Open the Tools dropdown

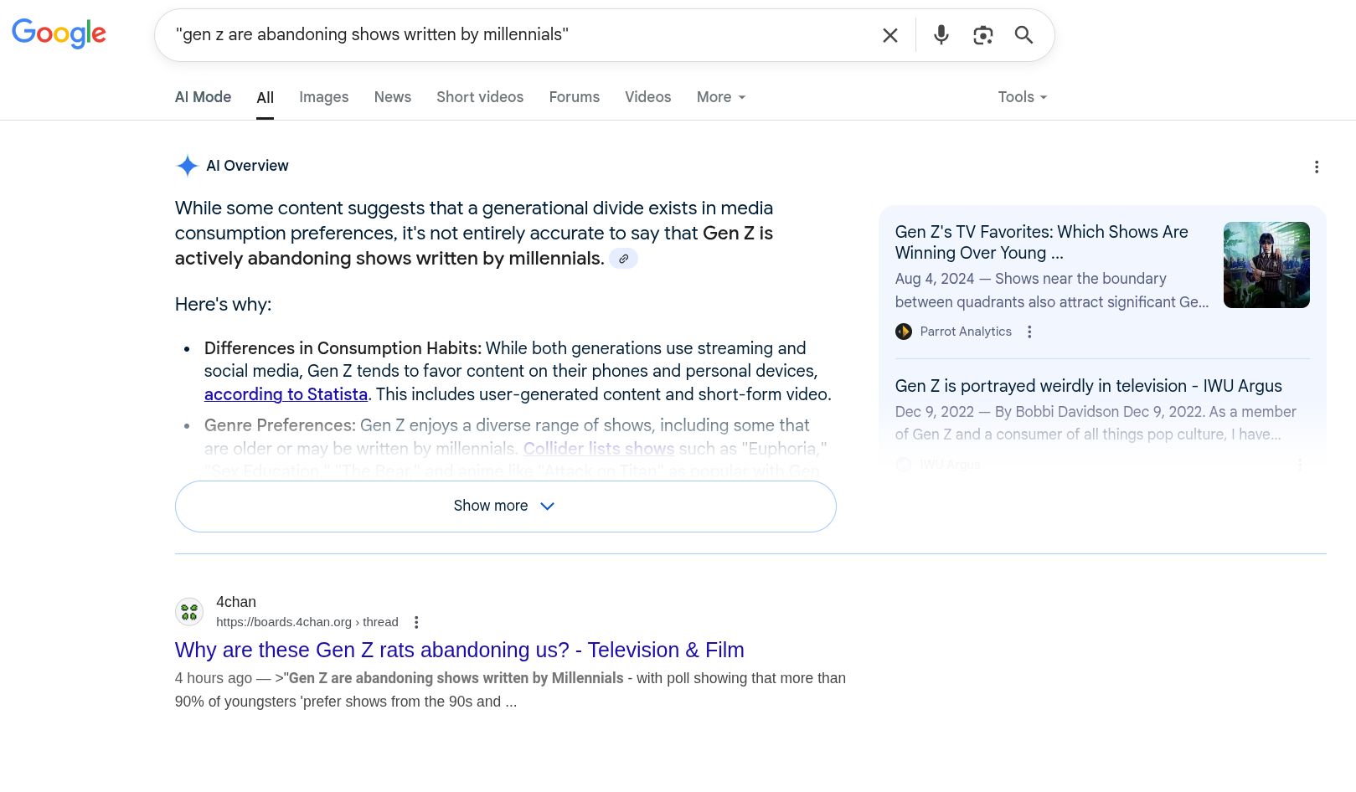tap(1022, 97)
